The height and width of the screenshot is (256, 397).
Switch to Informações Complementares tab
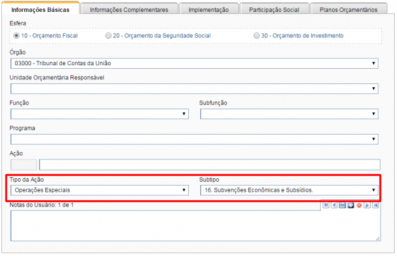[129, 10]
